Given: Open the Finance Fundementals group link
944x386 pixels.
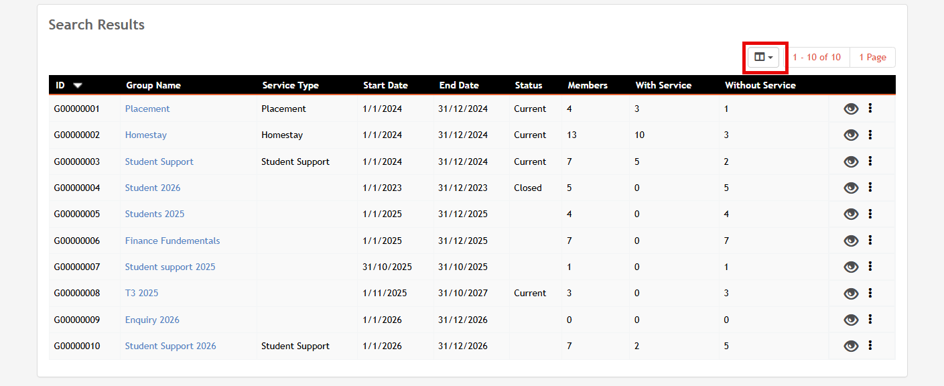Looking at the screenshot, I should 172,241.
